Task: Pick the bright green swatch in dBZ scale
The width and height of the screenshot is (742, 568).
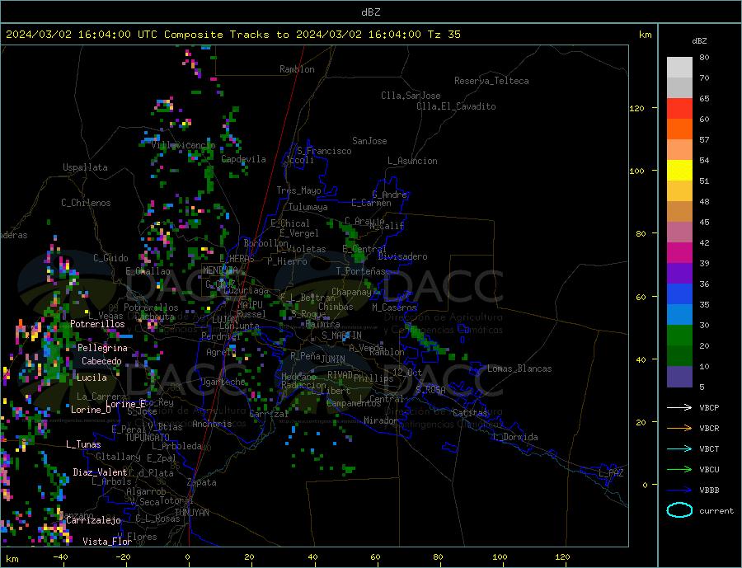Action: (679, 336)
